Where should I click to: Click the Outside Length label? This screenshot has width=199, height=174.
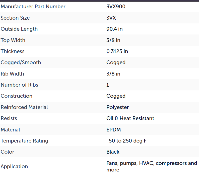(19, 29)
